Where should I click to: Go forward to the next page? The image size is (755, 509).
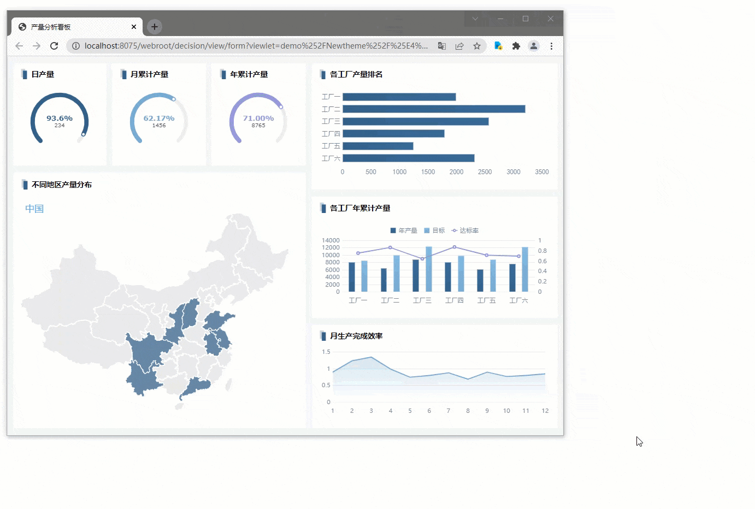point(37,46)
